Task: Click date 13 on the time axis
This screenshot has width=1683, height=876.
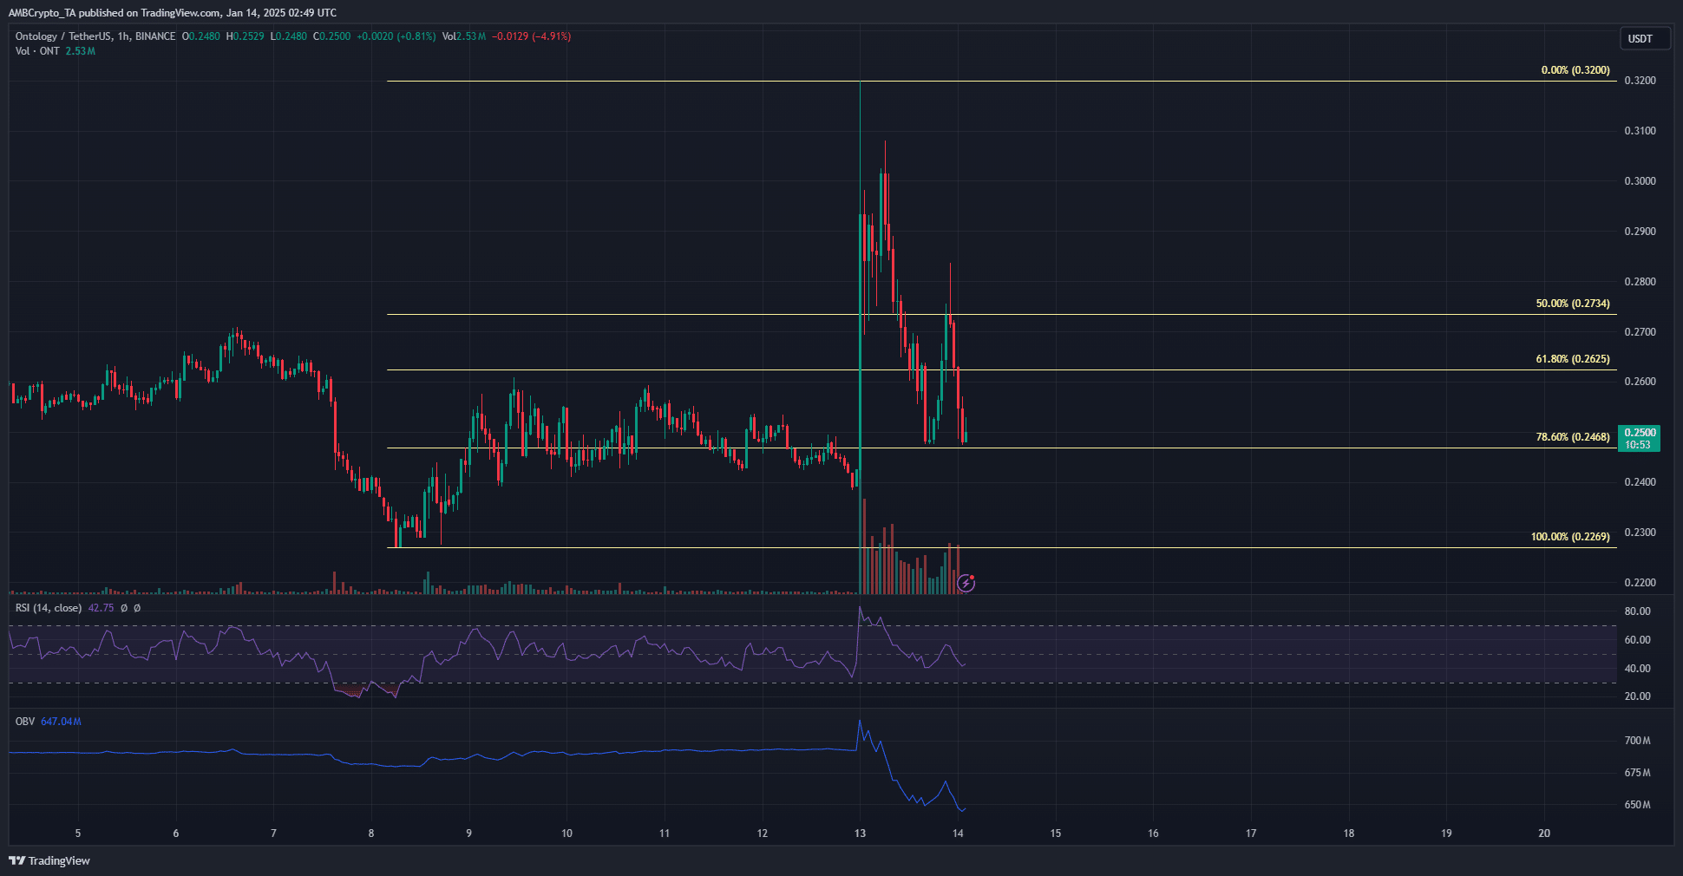Action: (860, 834)
